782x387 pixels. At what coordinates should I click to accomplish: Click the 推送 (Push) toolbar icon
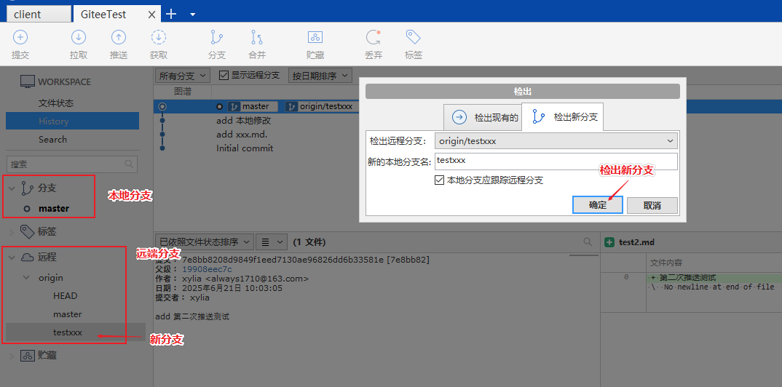pos(119,44)
